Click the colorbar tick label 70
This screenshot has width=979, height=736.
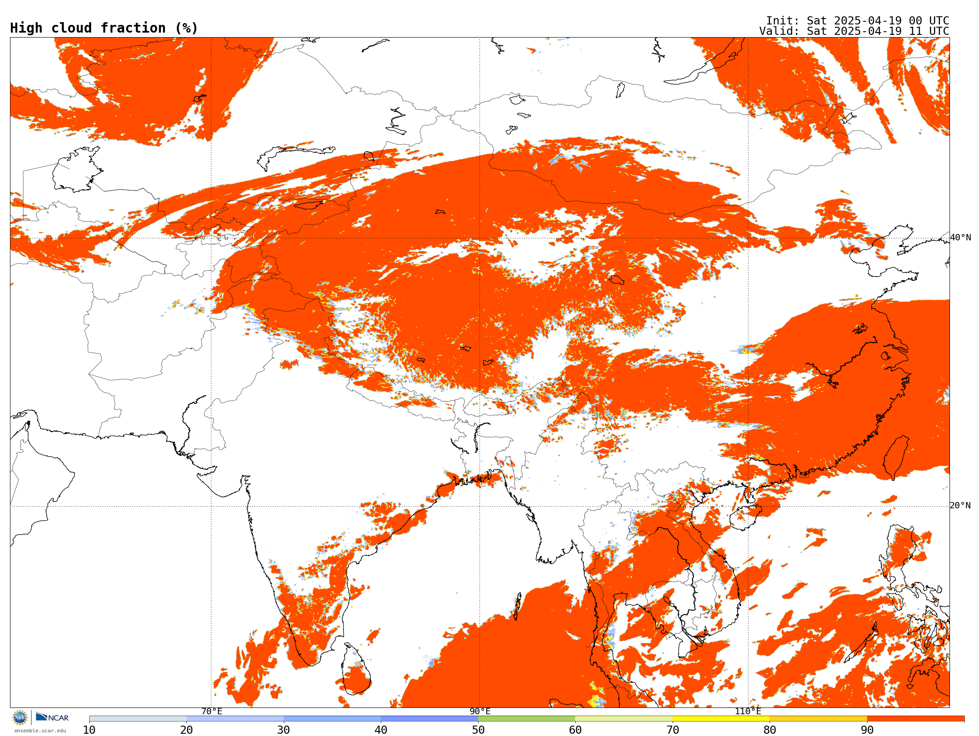673,730
